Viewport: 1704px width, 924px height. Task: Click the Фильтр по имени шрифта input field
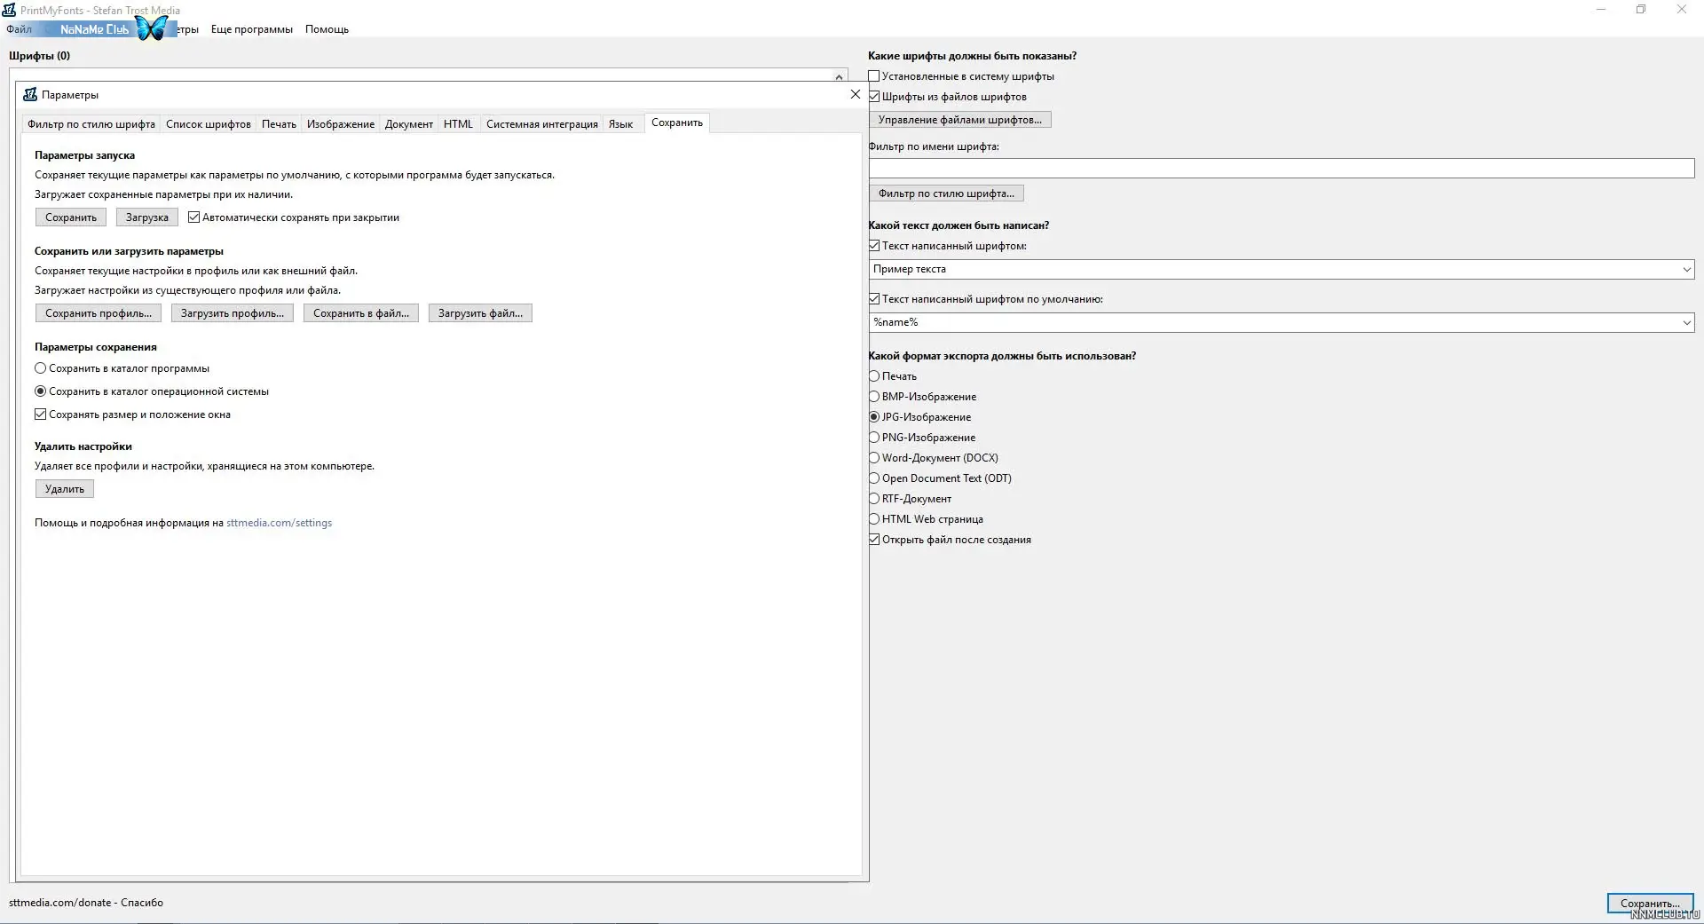1281,169
